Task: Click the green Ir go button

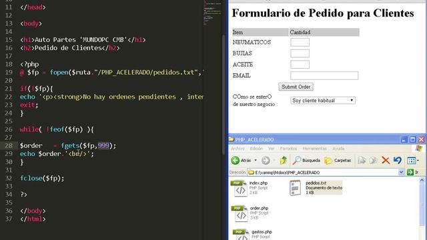Action: (x=413, y=172)
